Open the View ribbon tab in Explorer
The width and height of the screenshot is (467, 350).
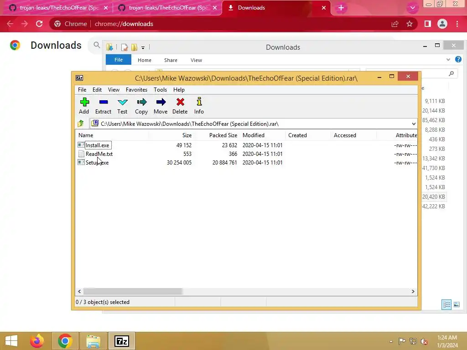pos(196,60)
